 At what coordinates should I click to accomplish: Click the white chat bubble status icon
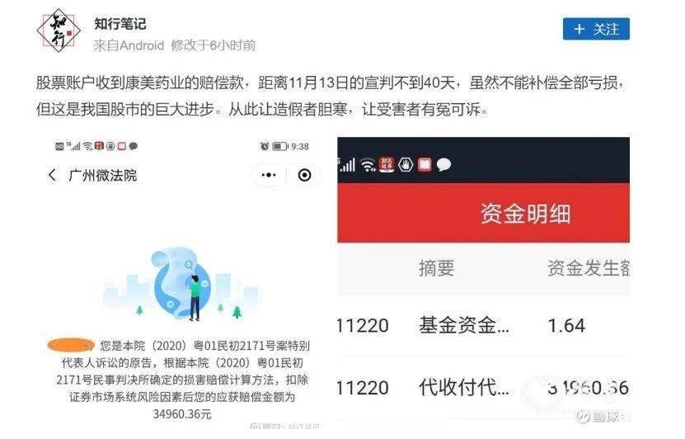coord(443,165)
